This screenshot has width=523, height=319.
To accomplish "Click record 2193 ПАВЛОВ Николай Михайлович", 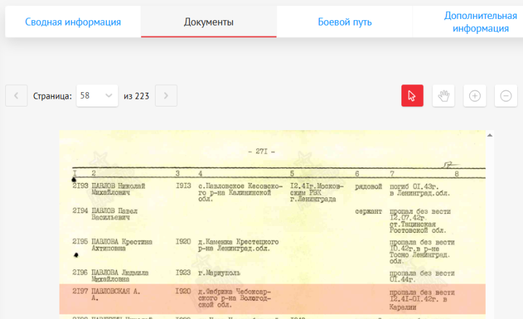I will (x=118, y=190).
